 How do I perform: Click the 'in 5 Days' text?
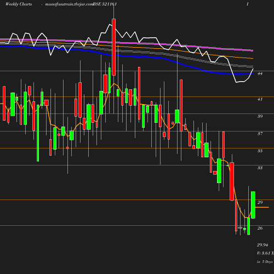point(265,262)
